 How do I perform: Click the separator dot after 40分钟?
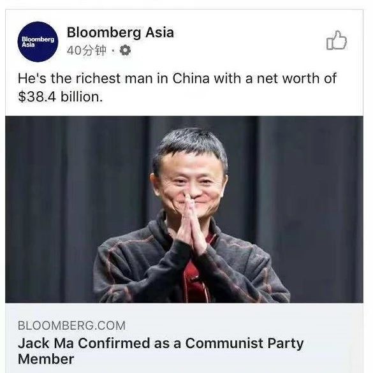point(113,50)
